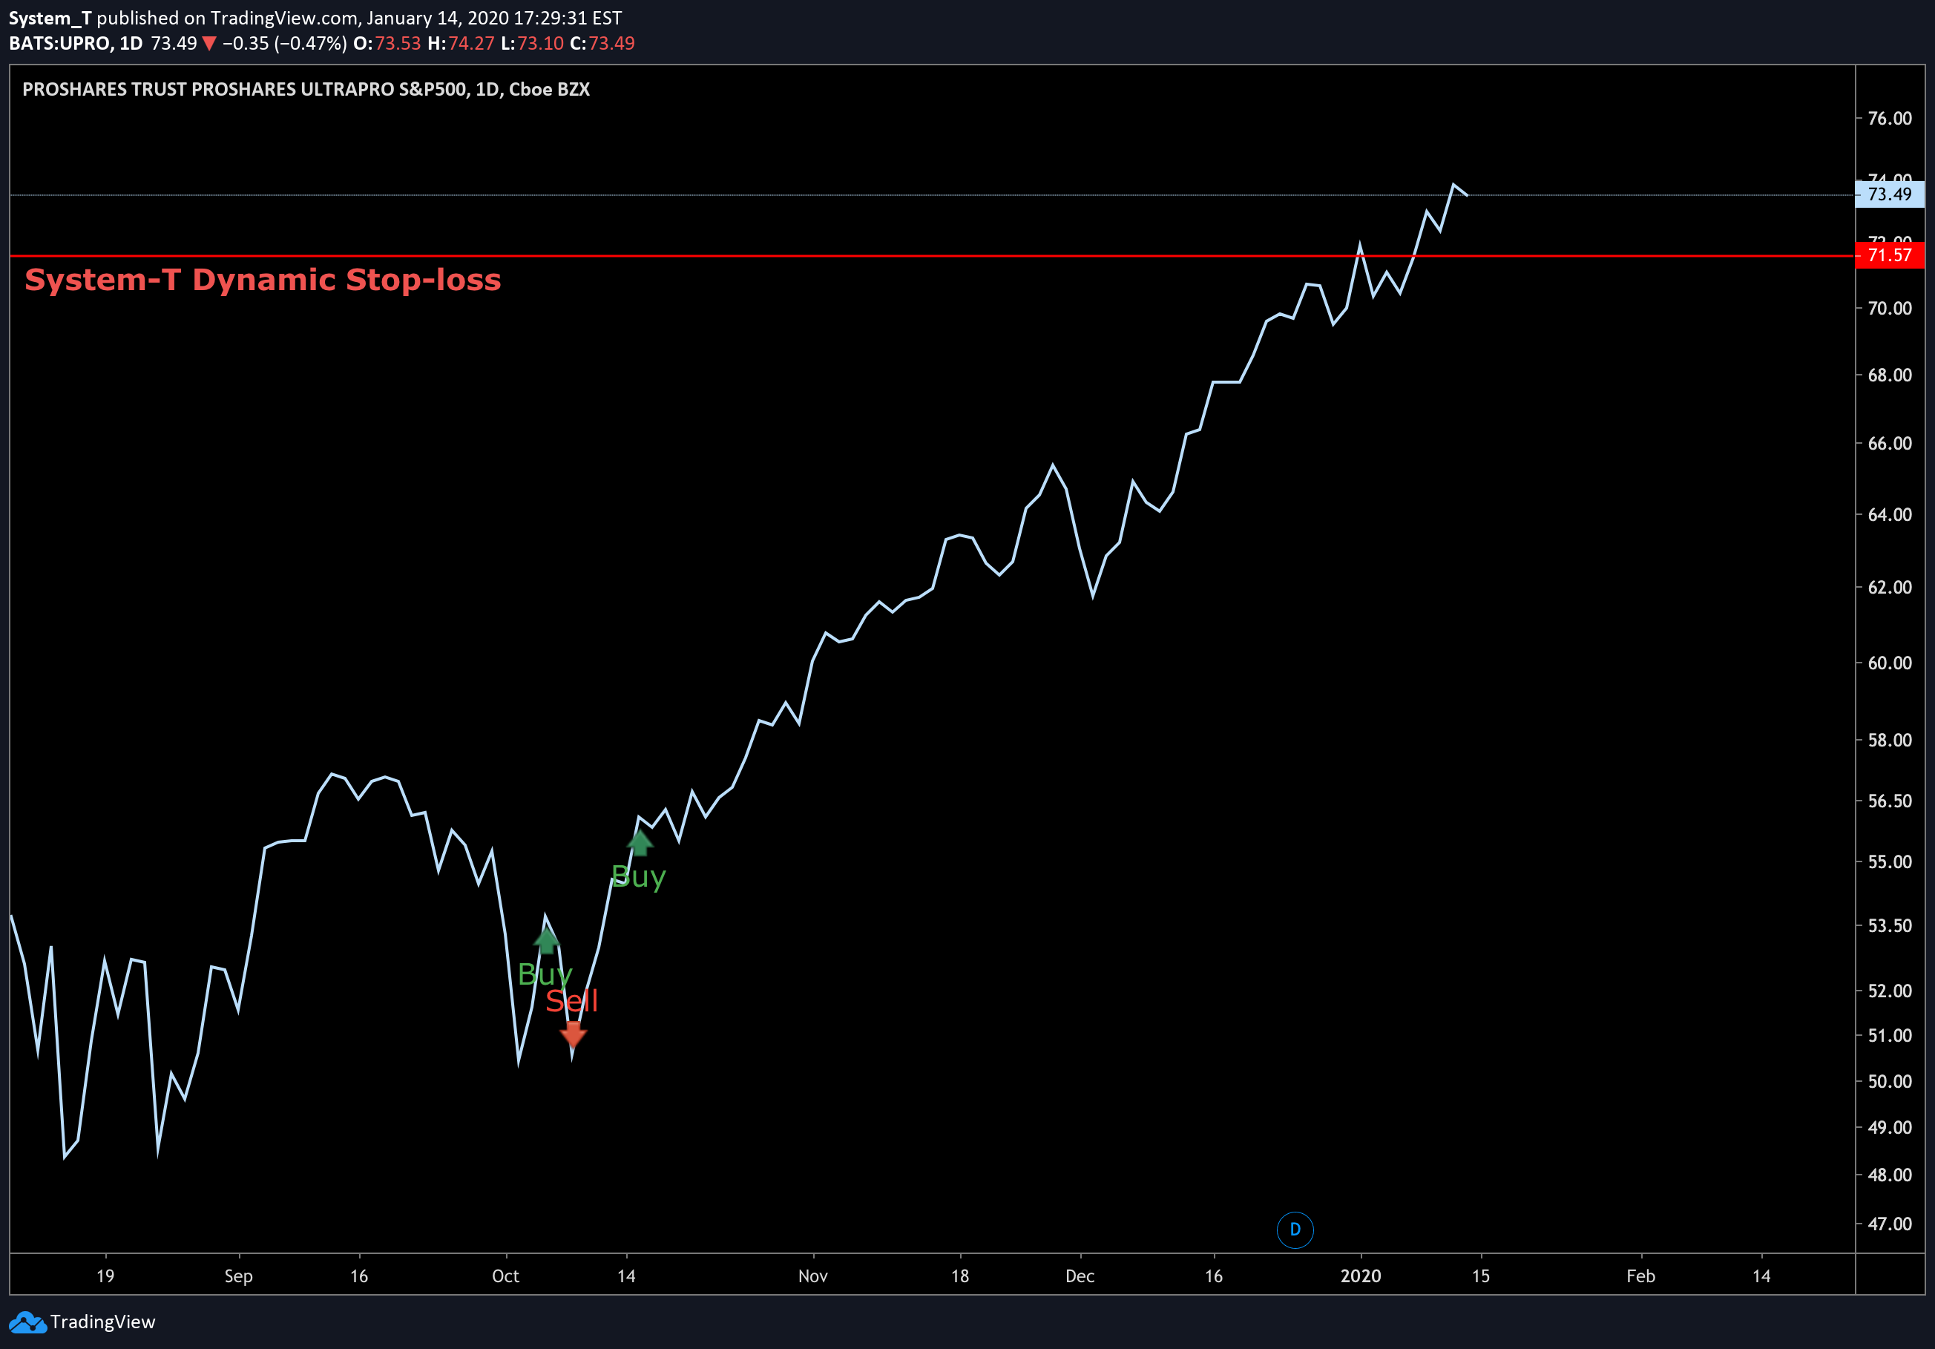This screenshot has width=1935, height=1349.
Task: Click the lower green Buy arrow in early October
Action: tap(546, 939)
